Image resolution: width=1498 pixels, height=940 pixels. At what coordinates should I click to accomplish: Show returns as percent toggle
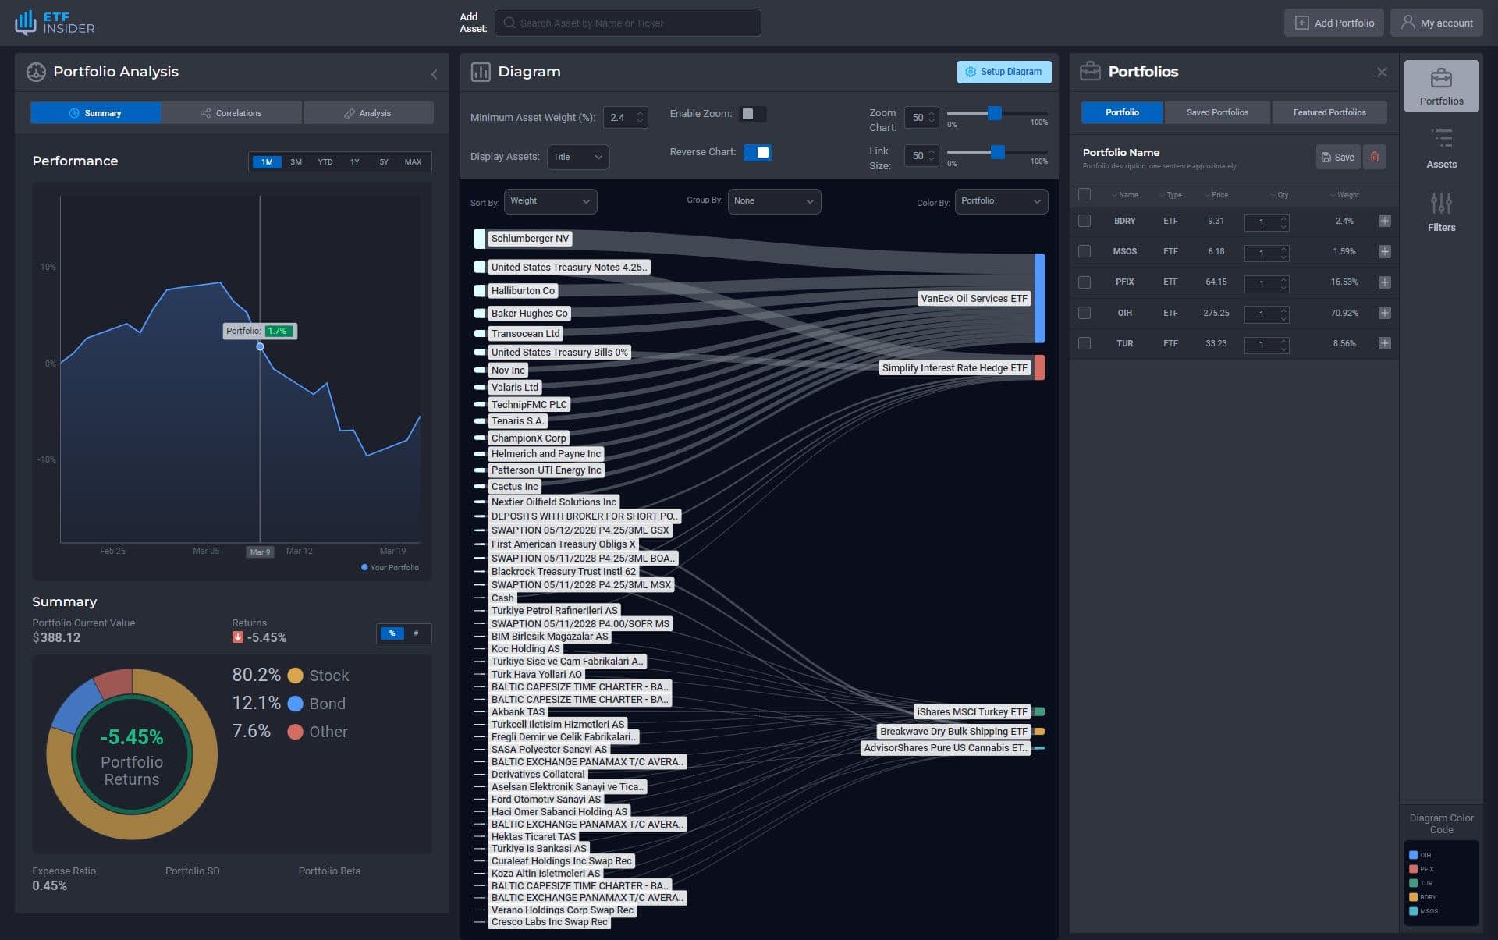pyautogui.click(x=392, y=633)
